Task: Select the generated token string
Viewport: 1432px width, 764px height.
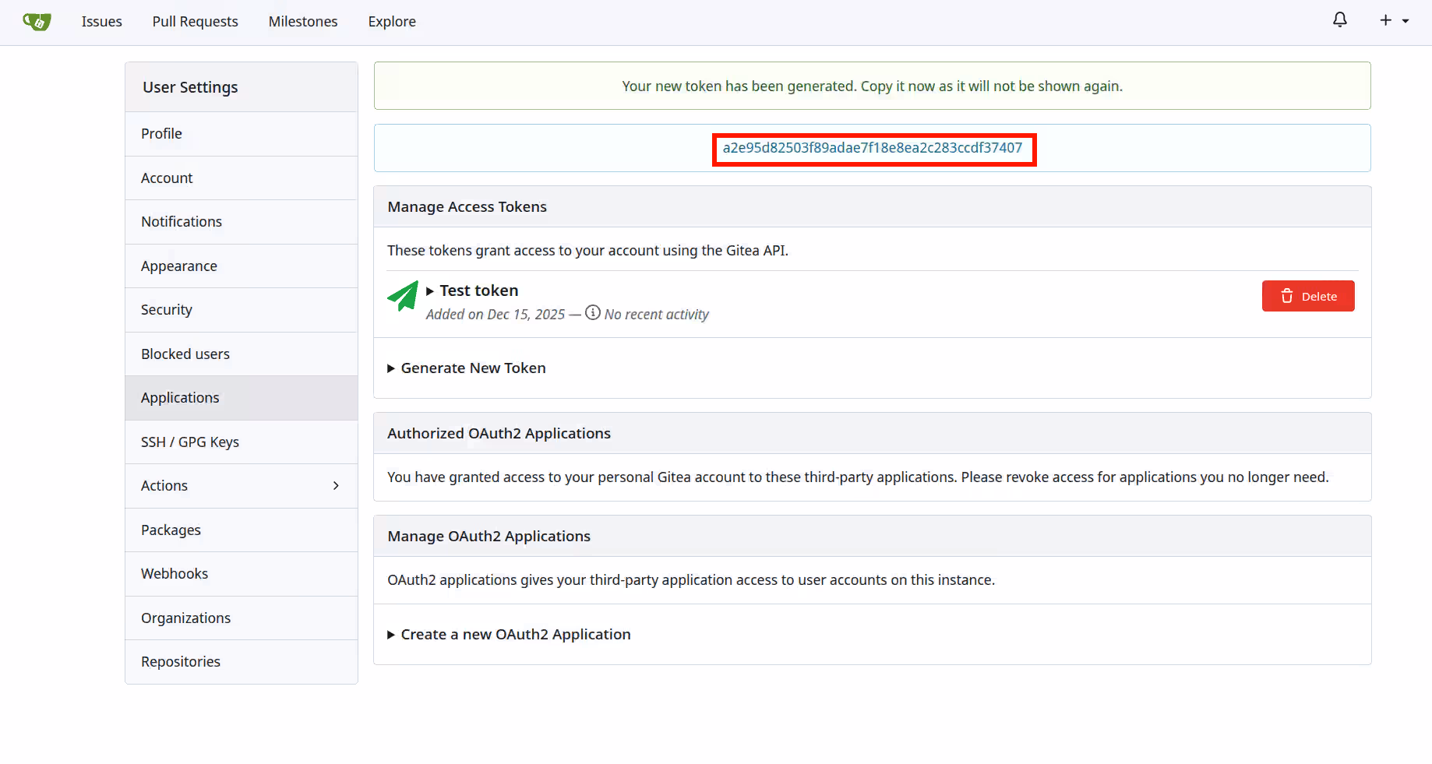Action: (x=872, y=148)
